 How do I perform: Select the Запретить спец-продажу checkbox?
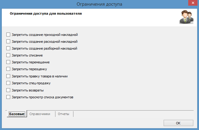coord(8,83)
